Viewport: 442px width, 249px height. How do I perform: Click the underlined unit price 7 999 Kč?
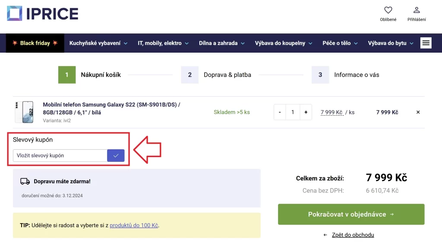[332, 112]
